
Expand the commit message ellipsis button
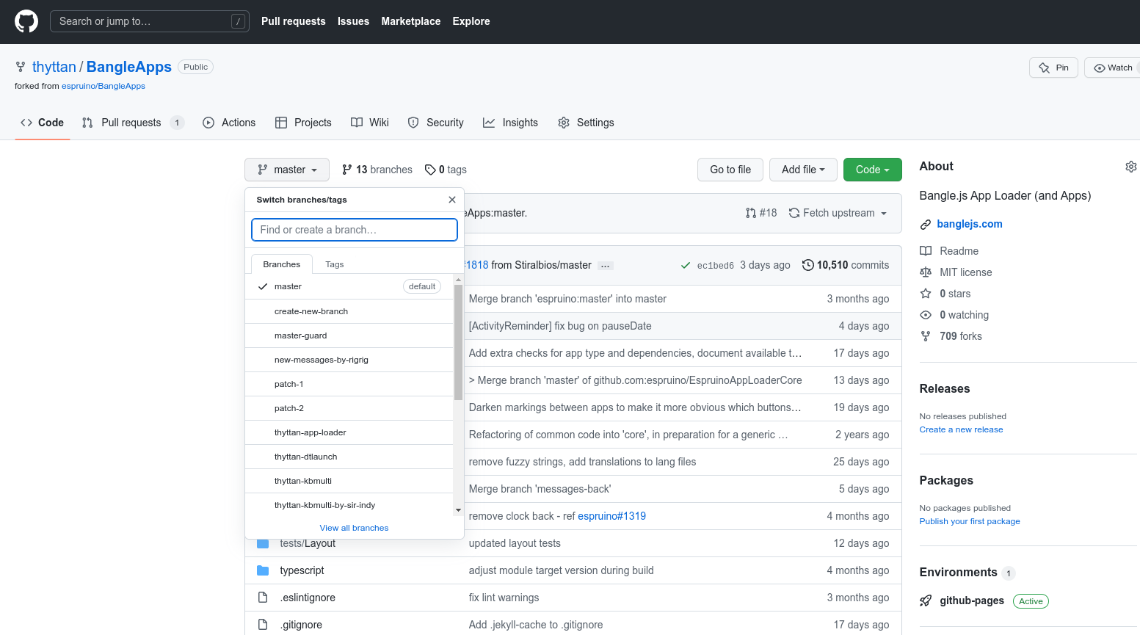click(x=606, y=266)
